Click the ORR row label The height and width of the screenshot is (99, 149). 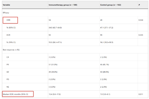[x=8, y=20]
